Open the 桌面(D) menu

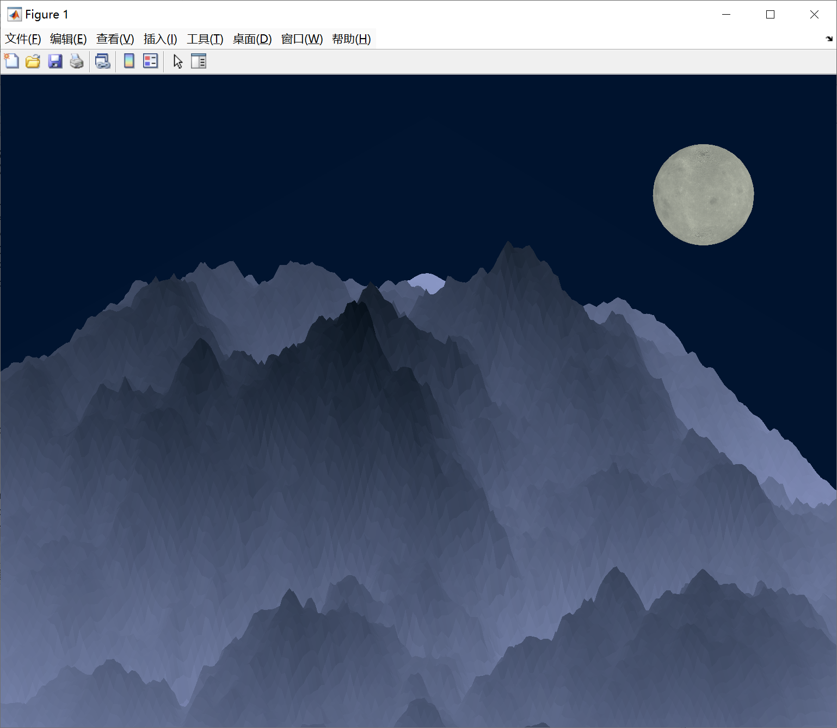pyautogui.click(x=252, y=39)
